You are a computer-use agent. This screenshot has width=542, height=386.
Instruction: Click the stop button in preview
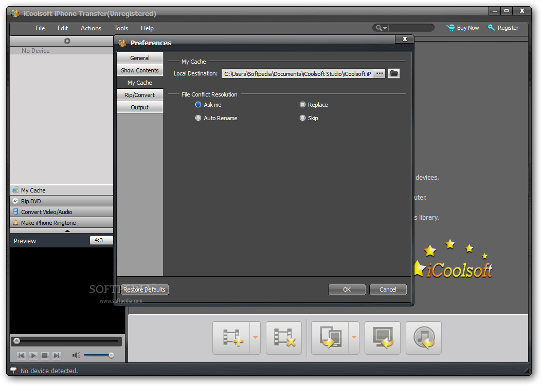tap(45, 355)
